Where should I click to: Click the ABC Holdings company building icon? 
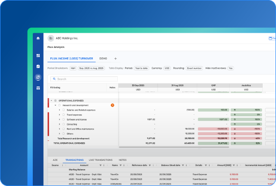[51, 38]
